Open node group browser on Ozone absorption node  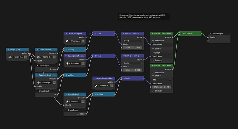click(68, 41)
